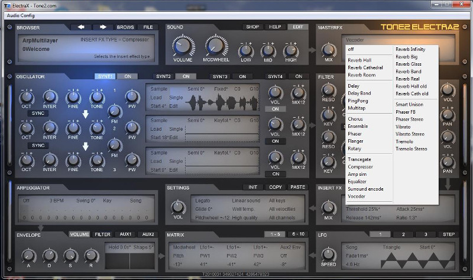This screenshot has height=280, width=473.
Task: Adjust the envelope A (attack) knob
Action: [x=28, y=256]
